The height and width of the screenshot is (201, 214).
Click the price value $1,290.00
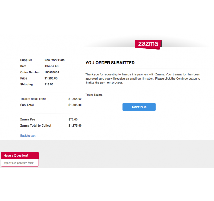coord(51,78)
